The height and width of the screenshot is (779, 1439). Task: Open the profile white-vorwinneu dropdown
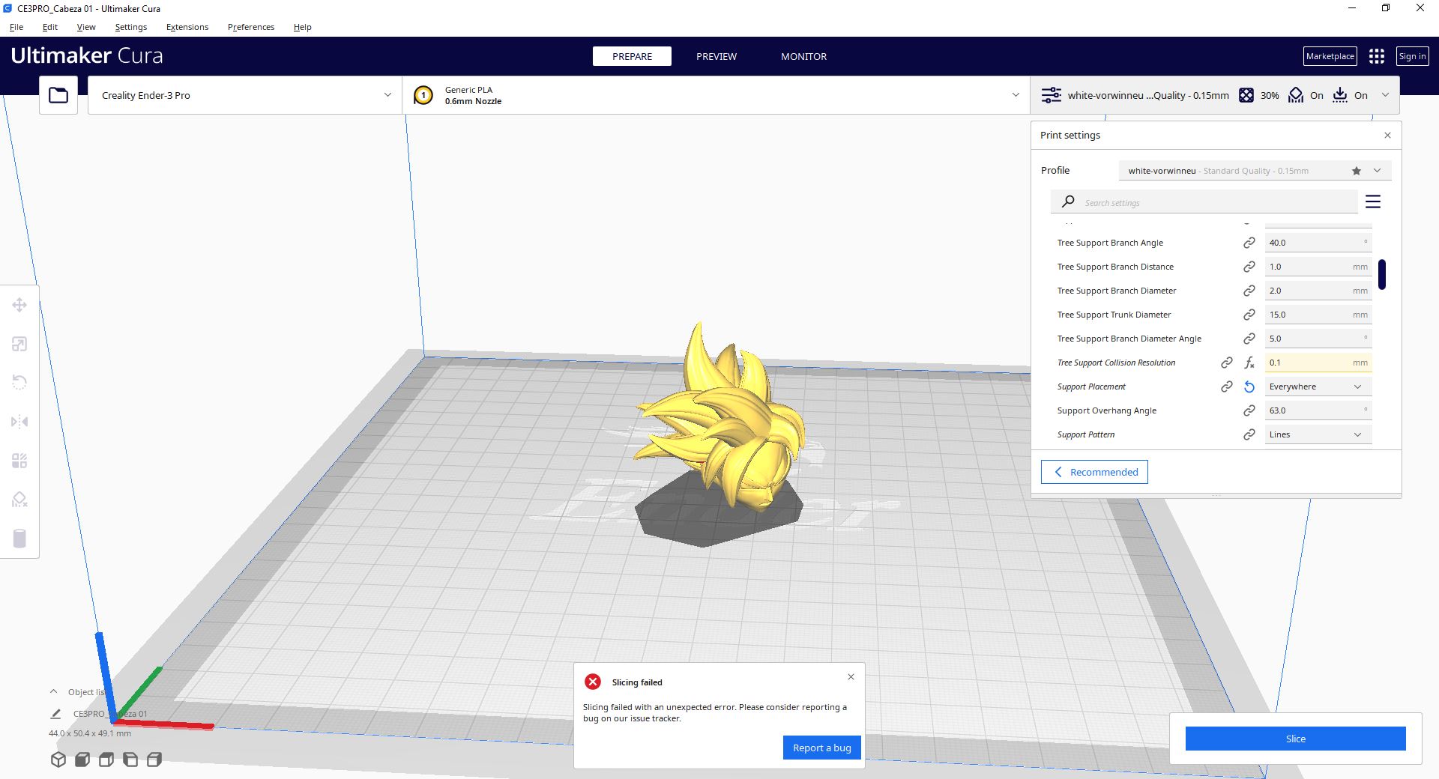point(1255,171)
